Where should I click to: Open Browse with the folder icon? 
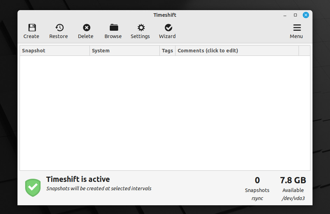click(114, 28)
